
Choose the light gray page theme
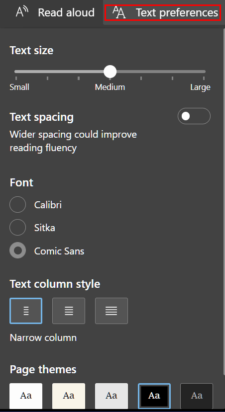point(112,396)
